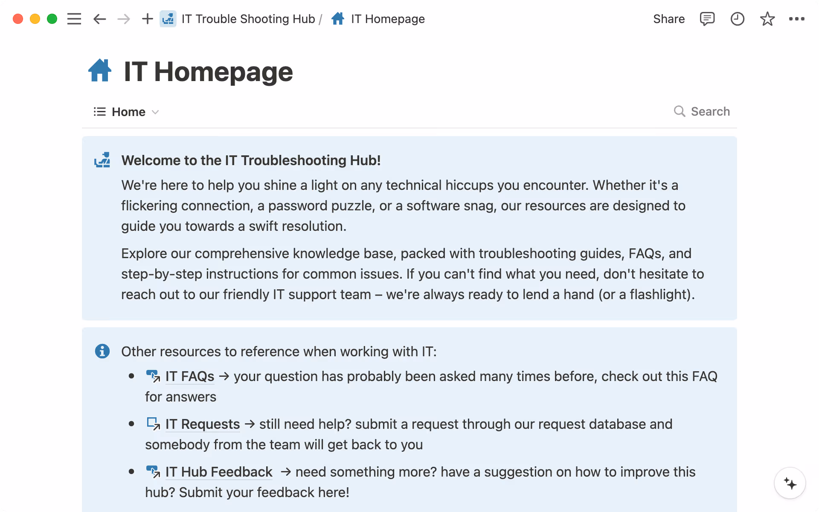Open the more options menu (ellipsis icon)

point(797,19)
